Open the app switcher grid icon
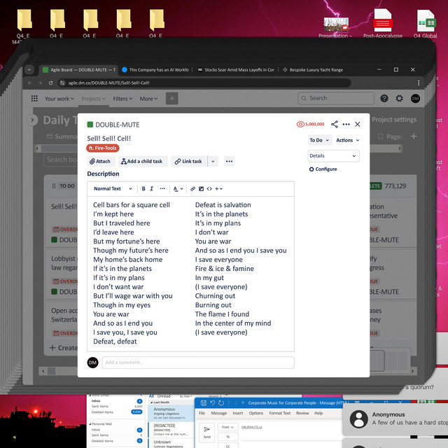Screen dimensions: 448x448 click(34, 99)
